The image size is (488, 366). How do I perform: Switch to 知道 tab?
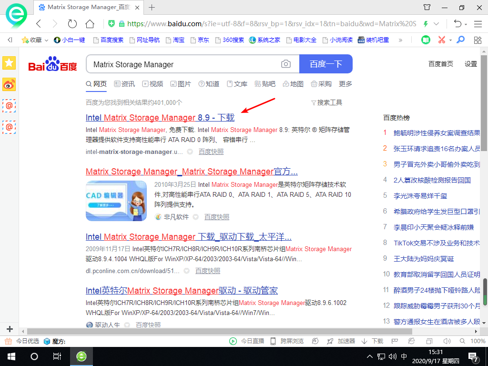(x=209, y=84)
